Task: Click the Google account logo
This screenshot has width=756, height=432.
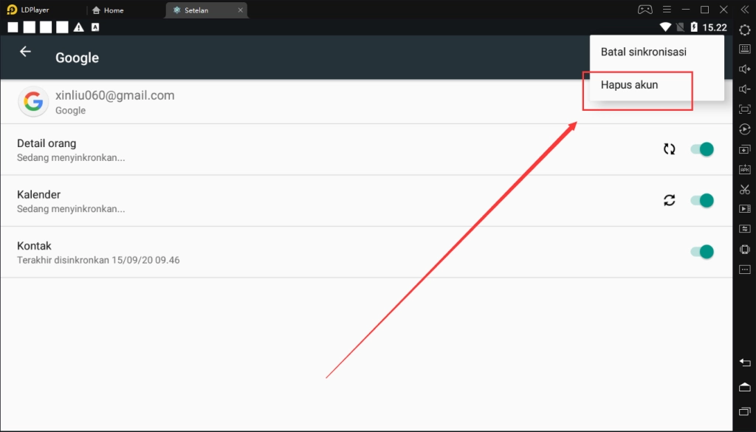Action: tap(33, 101)
